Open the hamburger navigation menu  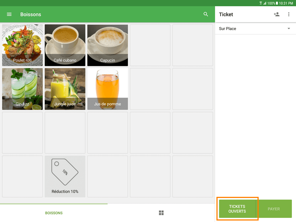coord(9,14)
